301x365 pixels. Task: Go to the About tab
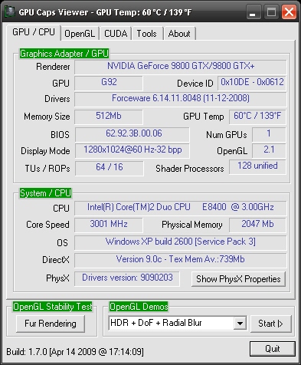click(179, 34)
